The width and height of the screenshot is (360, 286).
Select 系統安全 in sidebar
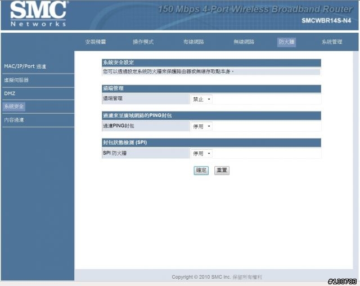[13, 106]
